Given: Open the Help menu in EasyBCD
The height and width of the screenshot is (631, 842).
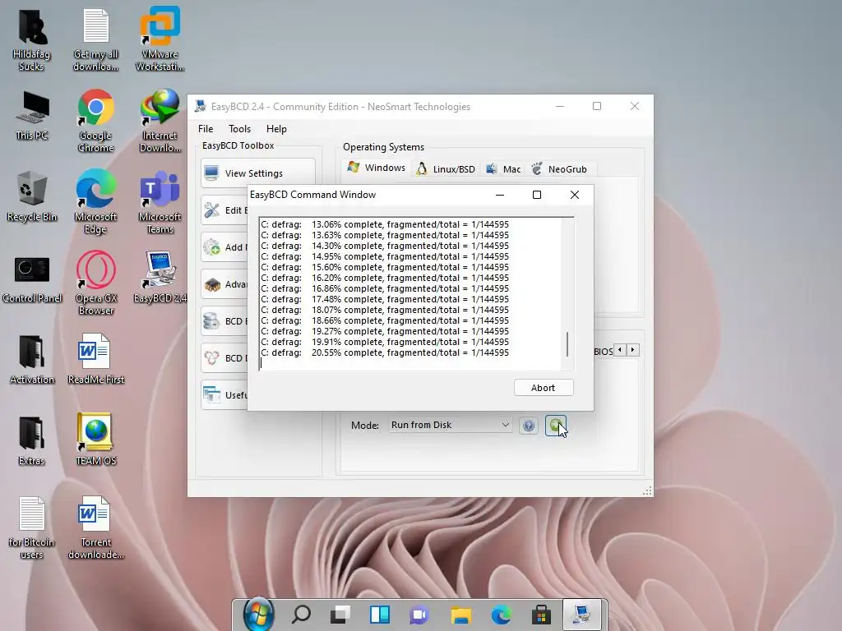Looking at the screenshot, I should tap(276, 129).
